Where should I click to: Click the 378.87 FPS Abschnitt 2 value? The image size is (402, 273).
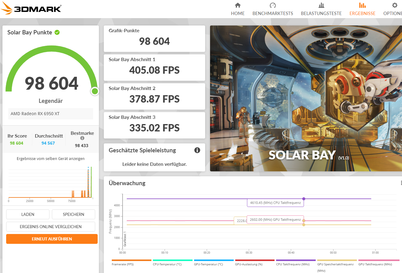tap(154, 99)
